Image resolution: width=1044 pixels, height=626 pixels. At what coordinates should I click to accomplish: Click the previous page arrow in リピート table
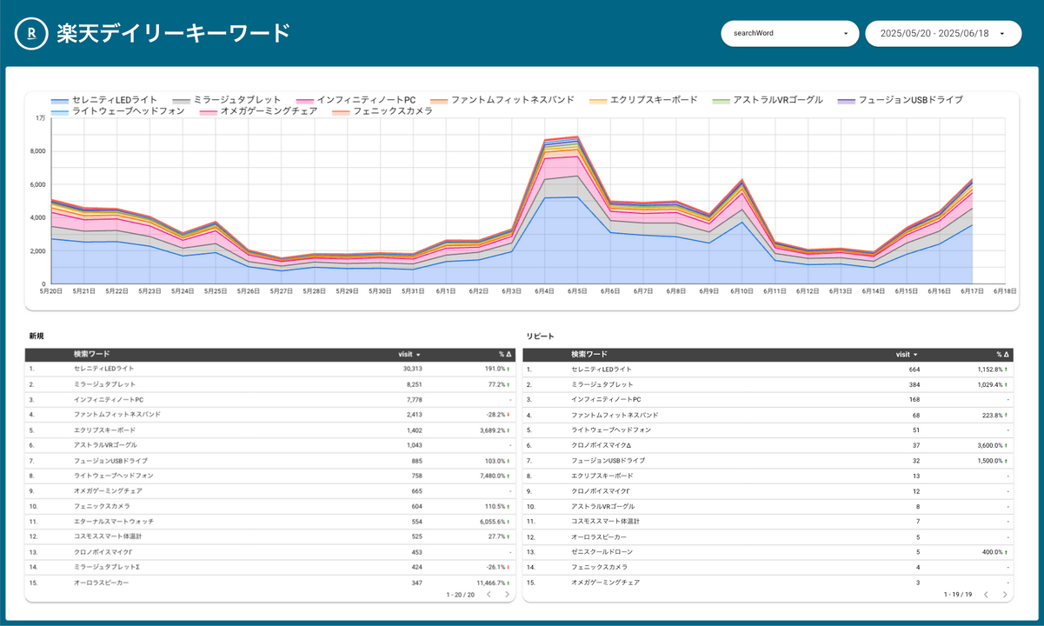(x=987, y=594)
